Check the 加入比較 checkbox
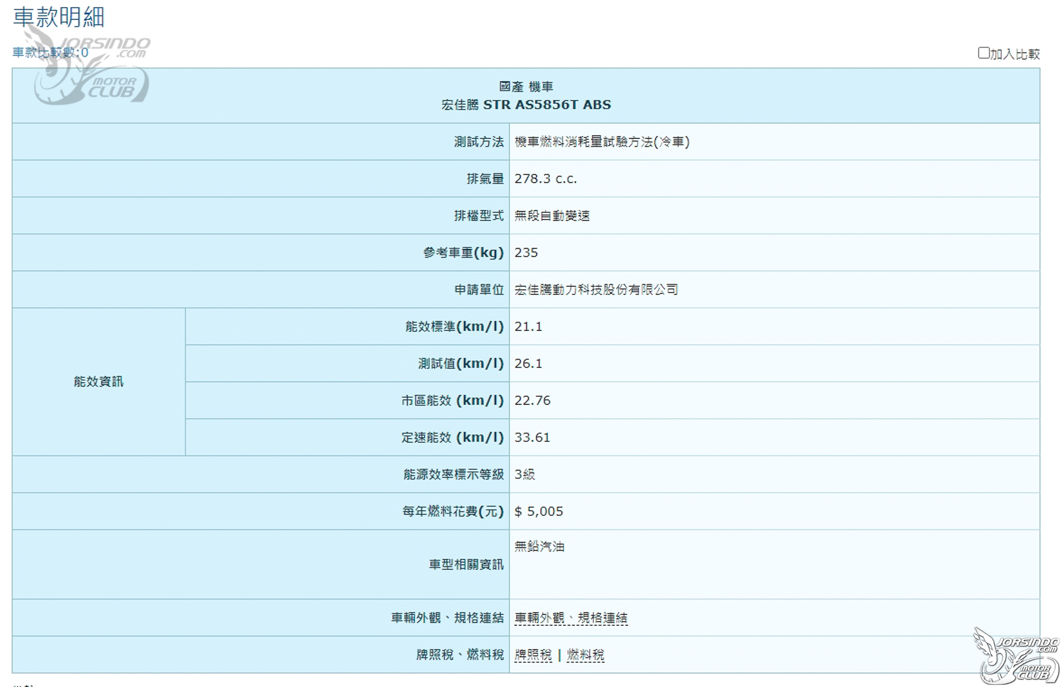This screenshot has width=1063, height=687. [x=983, y=53]
